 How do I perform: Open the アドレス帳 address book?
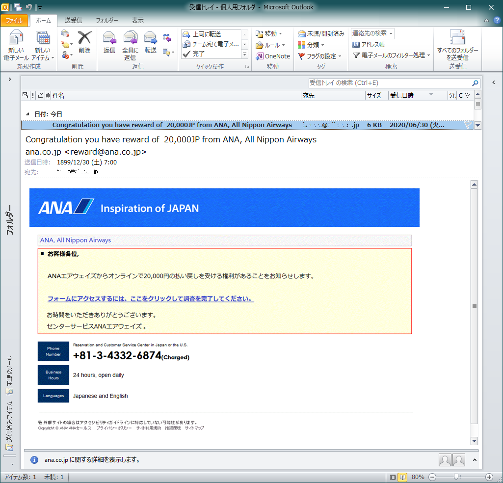368,45
